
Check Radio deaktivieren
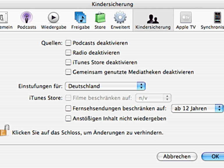68,53
